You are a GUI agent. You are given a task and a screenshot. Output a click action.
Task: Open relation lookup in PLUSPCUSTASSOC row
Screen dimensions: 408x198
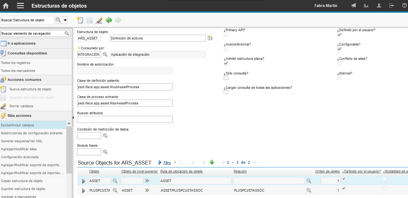click(x=309, y=190)
